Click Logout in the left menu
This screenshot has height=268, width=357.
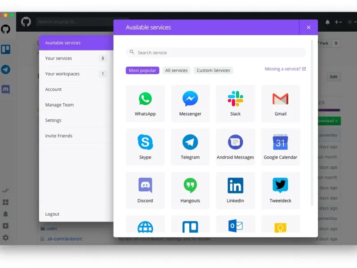coord(52,214)
